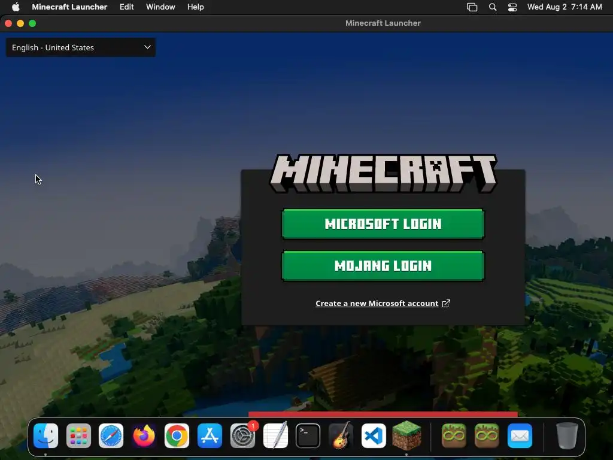Launch Safari from the dock
Image resolution: width=613 pixels, height=460 pixels.
pos(111,436)
